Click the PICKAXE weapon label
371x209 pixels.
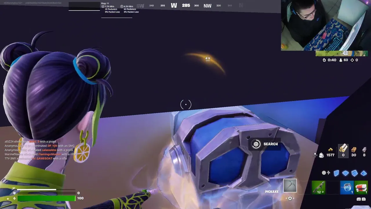272,192
